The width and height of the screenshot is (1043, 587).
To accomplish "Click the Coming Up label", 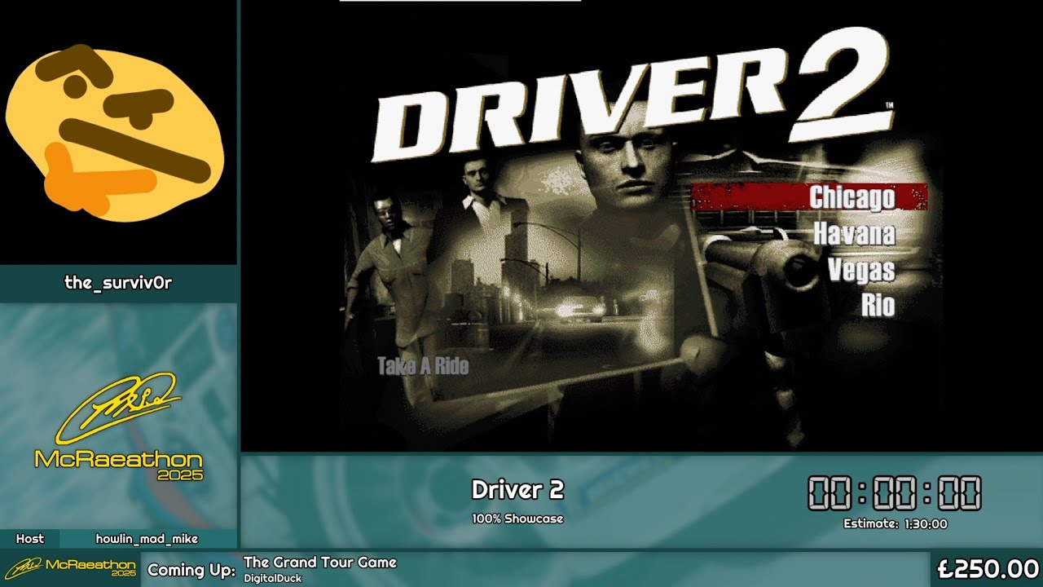I will click(191, 570).
